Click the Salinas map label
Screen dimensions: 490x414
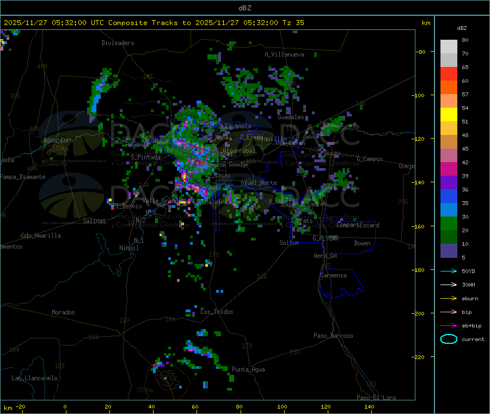(94, 221)
